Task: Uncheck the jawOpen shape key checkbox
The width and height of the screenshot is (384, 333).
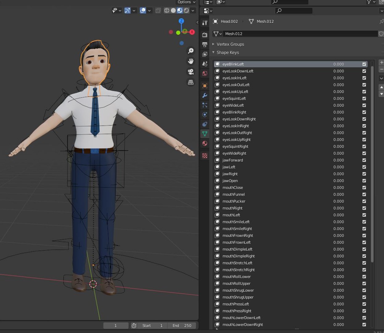Action: [364, 181]
